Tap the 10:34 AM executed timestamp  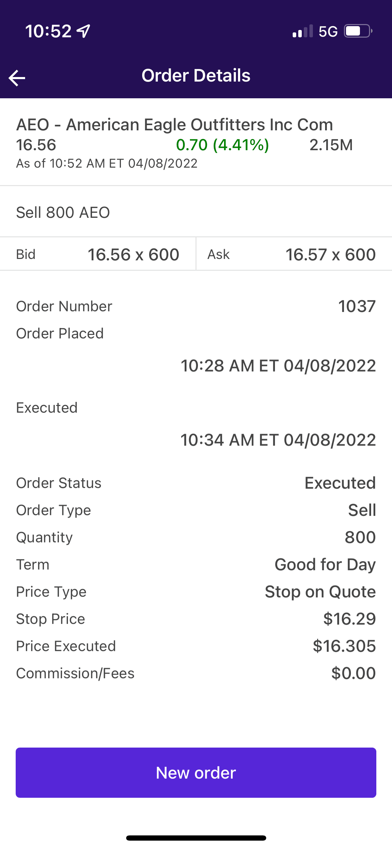click(278, 440)
